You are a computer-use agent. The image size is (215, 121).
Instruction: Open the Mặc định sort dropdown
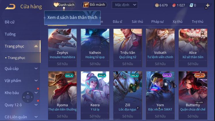[125, 5]
